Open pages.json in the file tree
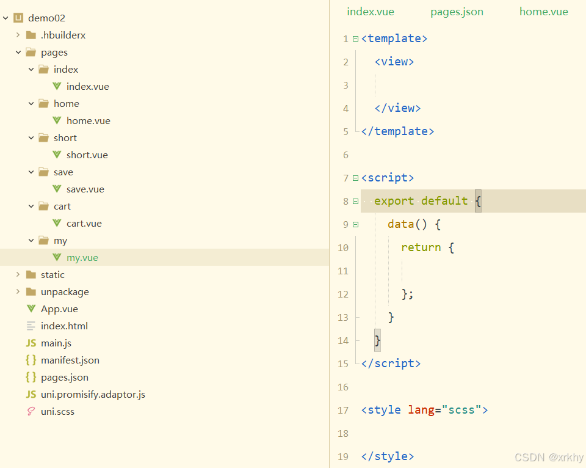This screenshot has height=468, width=586. point(65,377)
